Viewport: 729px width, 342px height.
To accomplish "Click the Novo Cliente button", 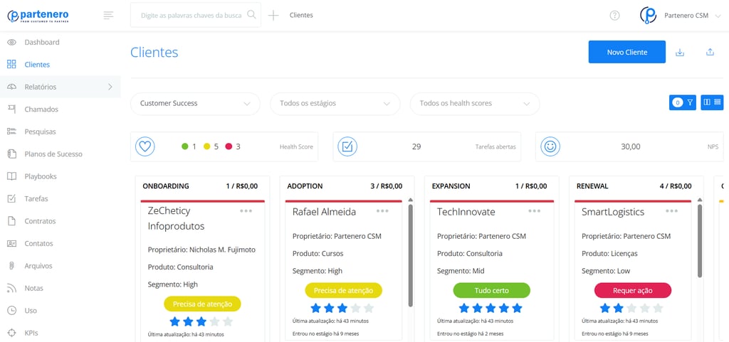I will (x=626, y=52).
